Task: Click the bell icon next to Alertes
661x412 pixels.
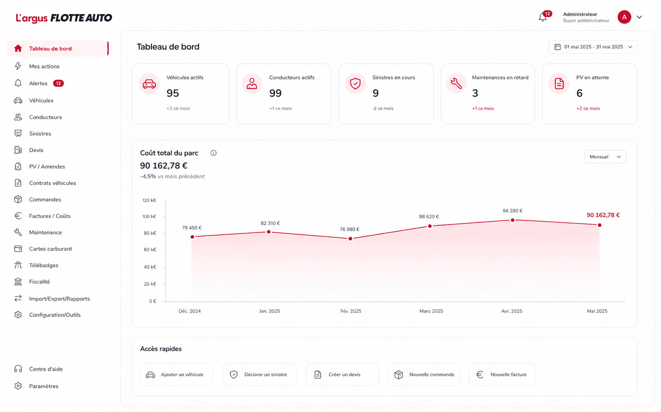Action: [18, 83]
